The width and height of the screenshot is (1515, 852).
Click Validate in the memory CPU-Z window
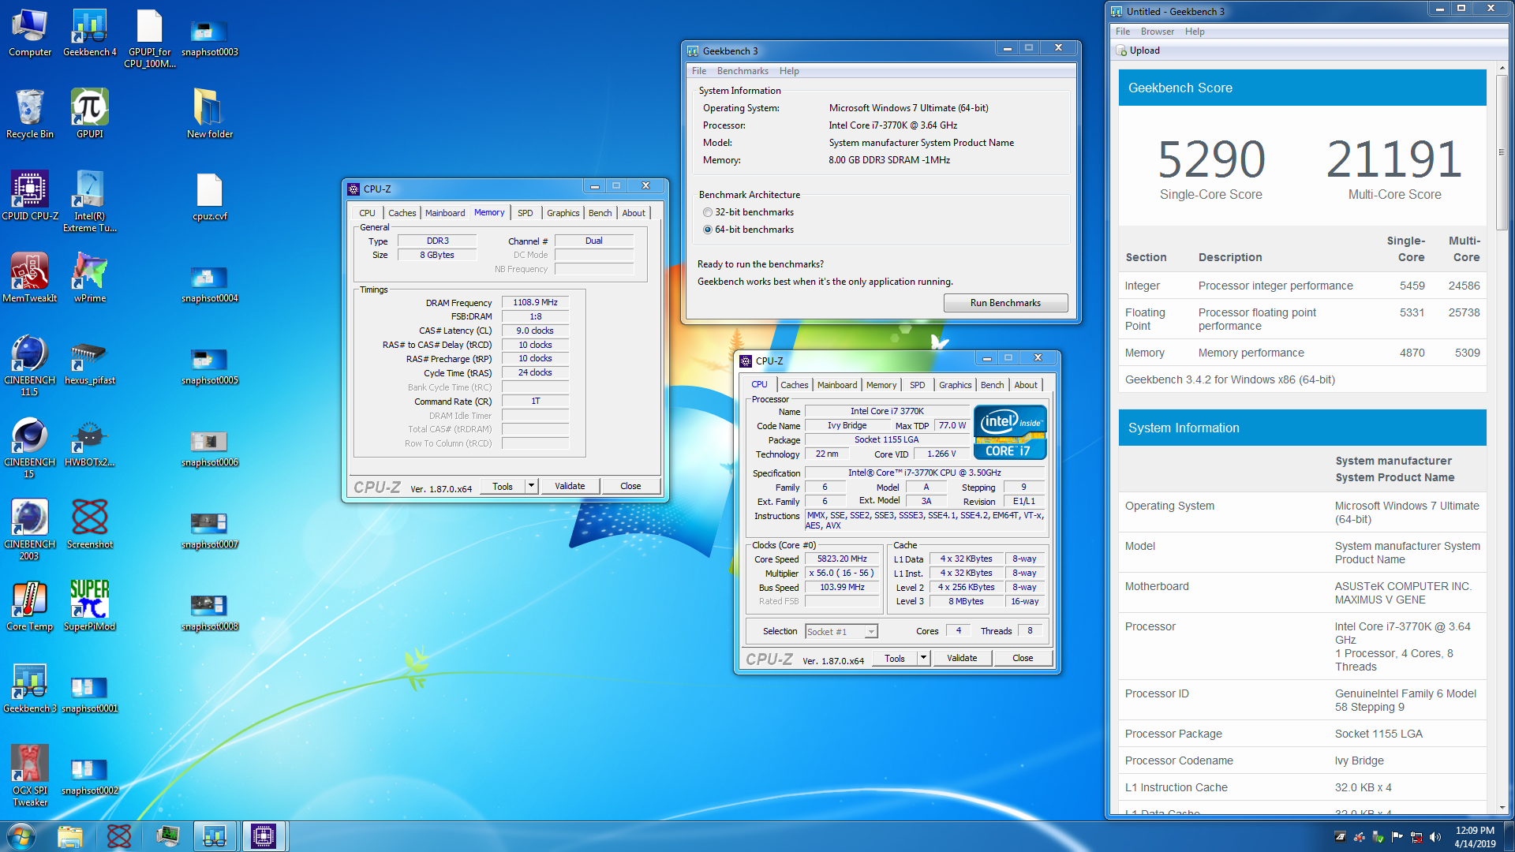570,486
